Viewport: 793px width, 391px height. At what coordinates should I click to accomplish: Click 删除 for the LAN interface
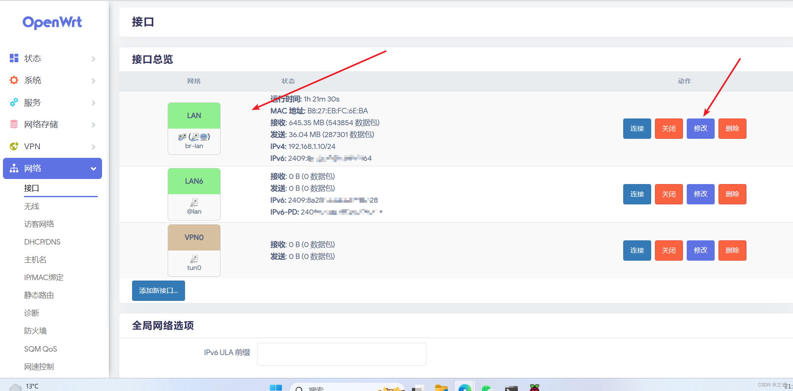click(x=732, y=129)
